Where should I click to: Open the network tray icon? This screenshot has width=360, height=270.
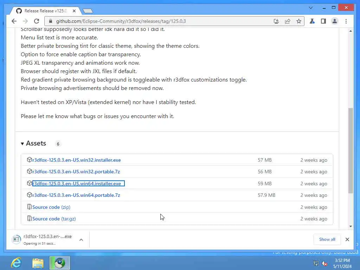coord(316,263)
